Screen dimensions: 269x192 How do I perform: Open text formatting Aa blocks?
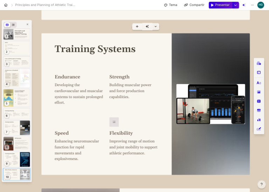[259, 83]
